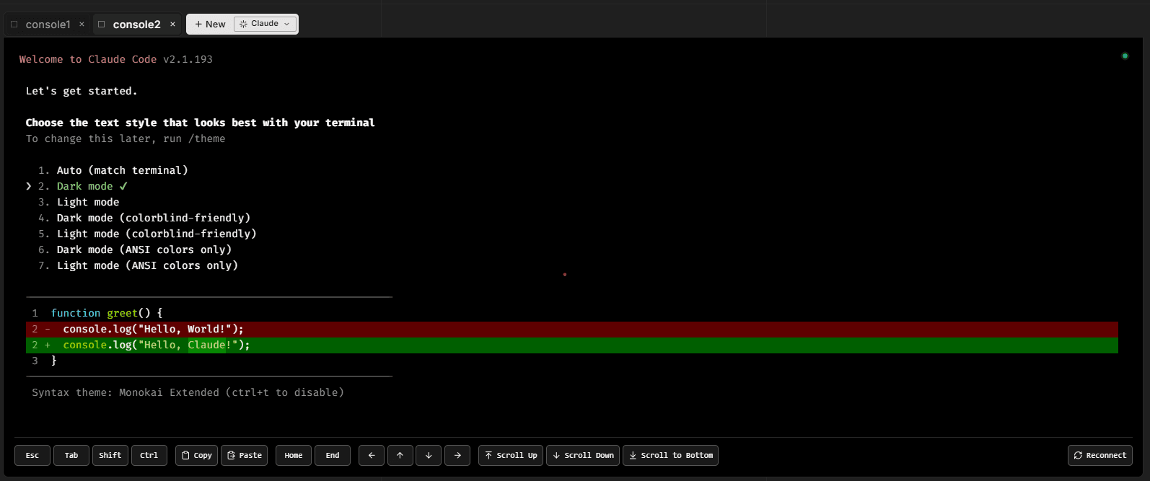Click the Reconnect button
This screenshot has height=481, width=1150.
(x=1100, y=455)
